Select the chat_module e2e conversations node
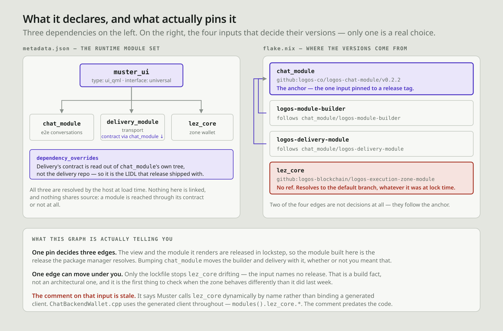Image resolution: width=503 pixels, height=331 pixels. point(62,127)
